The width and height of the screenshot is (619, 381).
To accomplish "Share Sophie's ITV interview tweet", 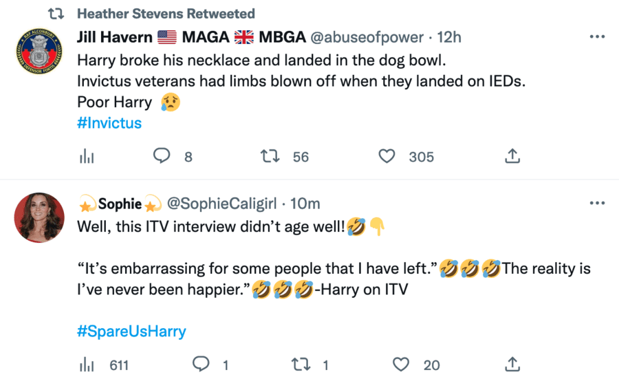I will (x=512, y=364).
